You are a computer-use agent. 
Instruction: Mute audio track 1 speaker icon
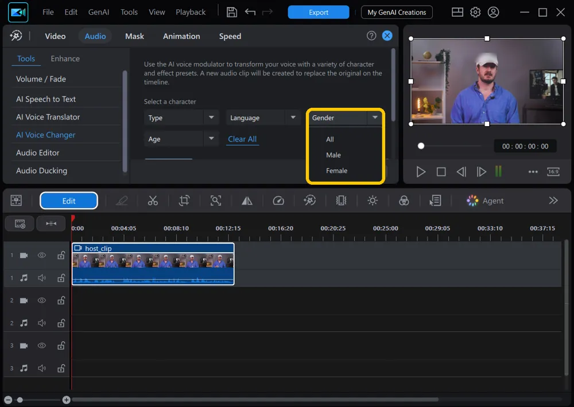coord(42,278)
